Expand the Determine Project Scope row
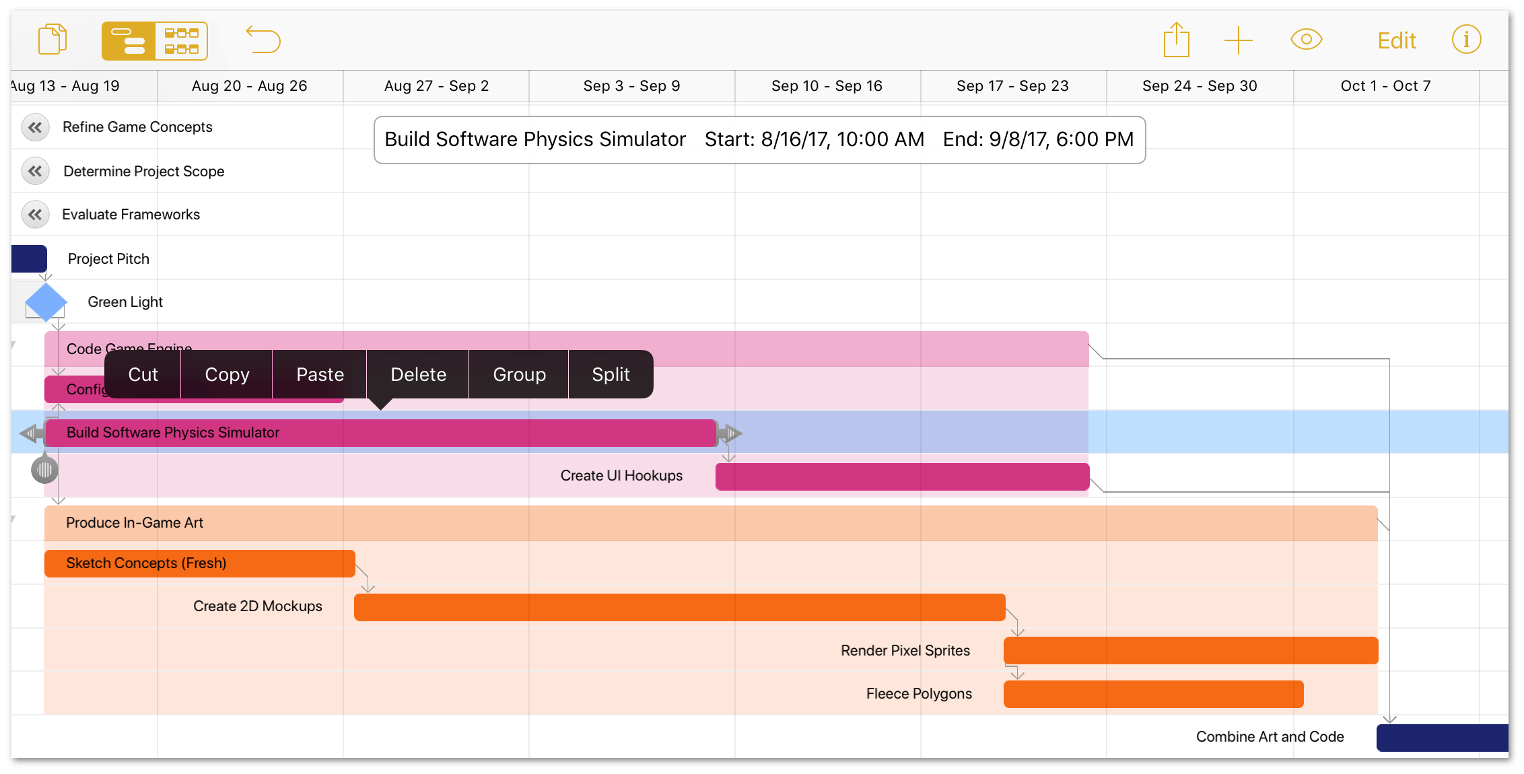Screen dimensions: 1524x774 click(34, 171)
